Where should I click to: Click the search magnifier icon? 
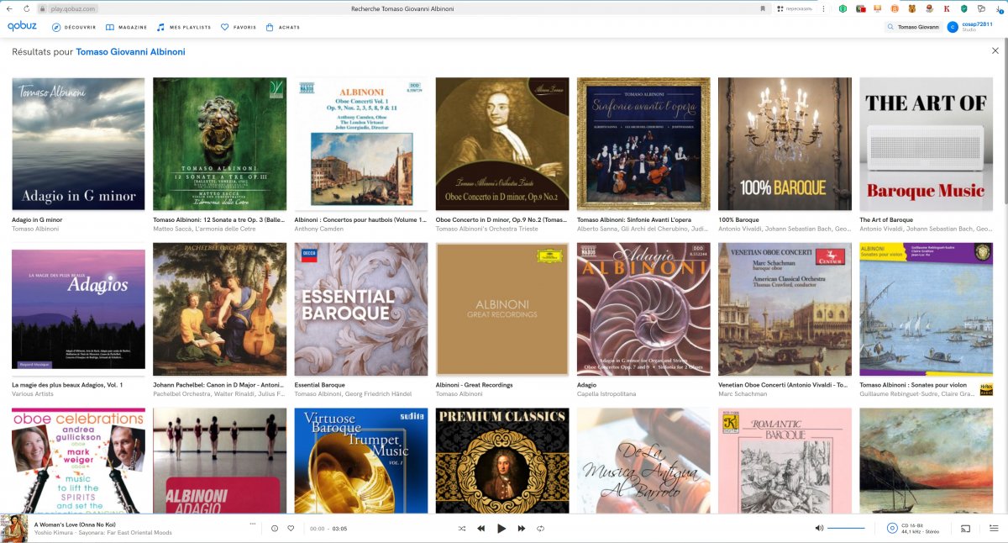coord(890,27)
